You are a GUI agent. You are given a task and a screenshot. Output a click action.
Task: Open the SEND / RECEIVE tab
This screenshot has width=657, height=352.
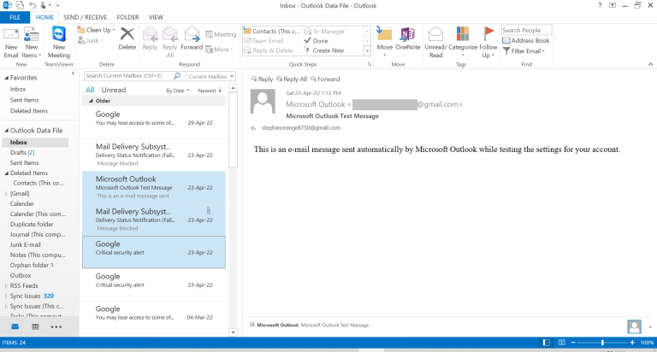(84, 17)
